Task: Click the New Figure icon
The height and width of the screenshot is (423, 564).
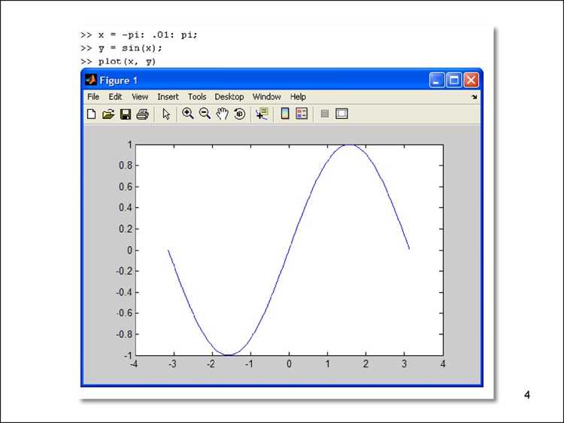Action: point(91,114)
